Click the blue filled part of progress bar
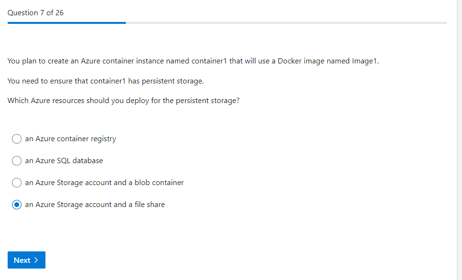 pos(66,22)
